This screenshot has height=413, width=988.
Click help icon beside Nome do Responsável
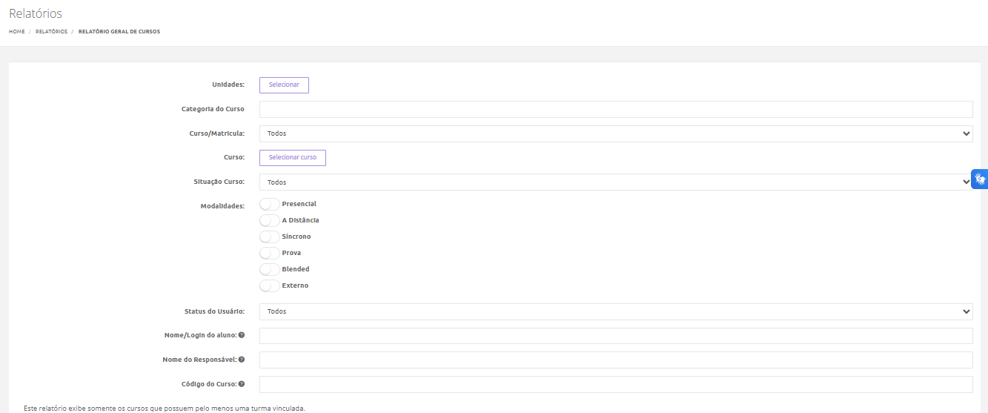(242, 360)
